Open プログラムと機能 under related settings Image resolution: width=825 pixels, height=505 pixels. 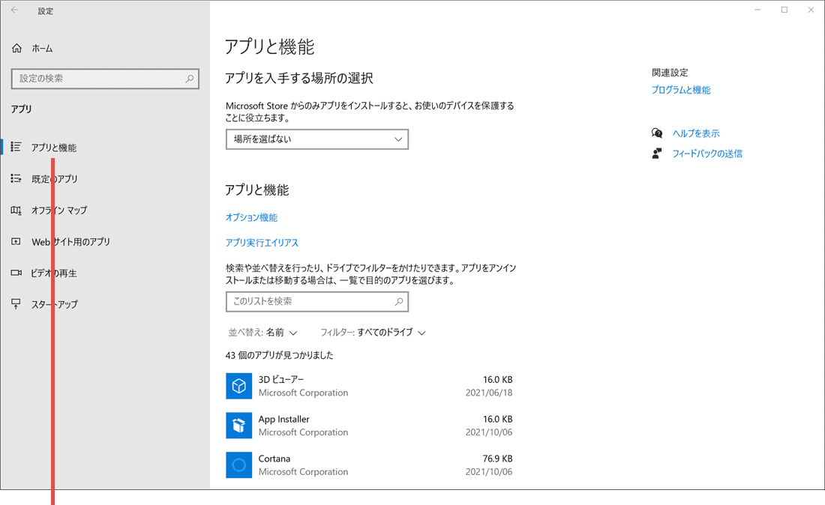(681, 89)
